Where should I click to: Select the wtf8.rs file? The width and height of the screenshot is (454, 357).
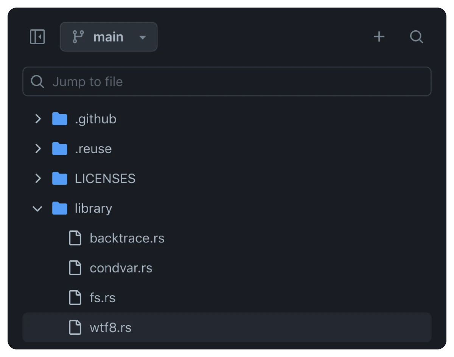[x=110, y=328]
